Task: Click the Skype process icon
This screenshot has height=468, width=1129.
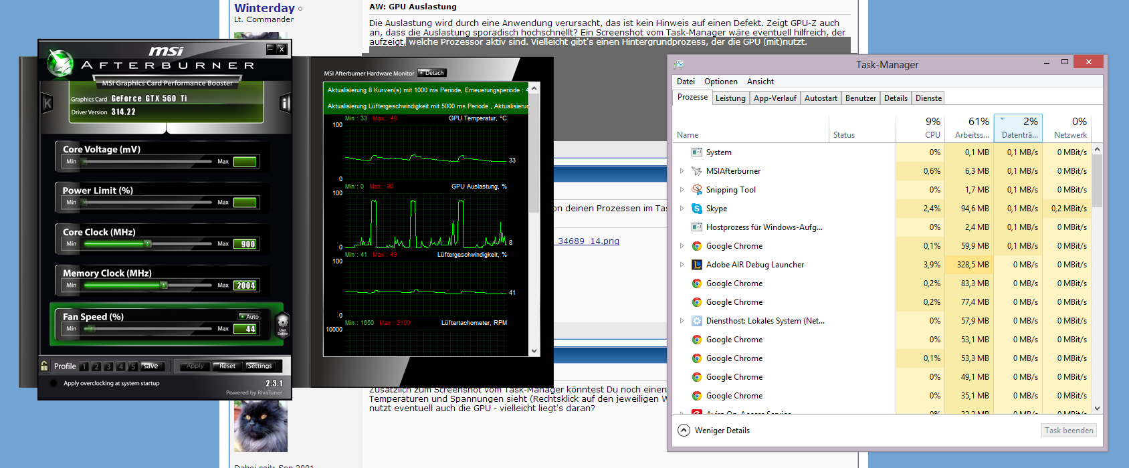Action: (697, 209)
